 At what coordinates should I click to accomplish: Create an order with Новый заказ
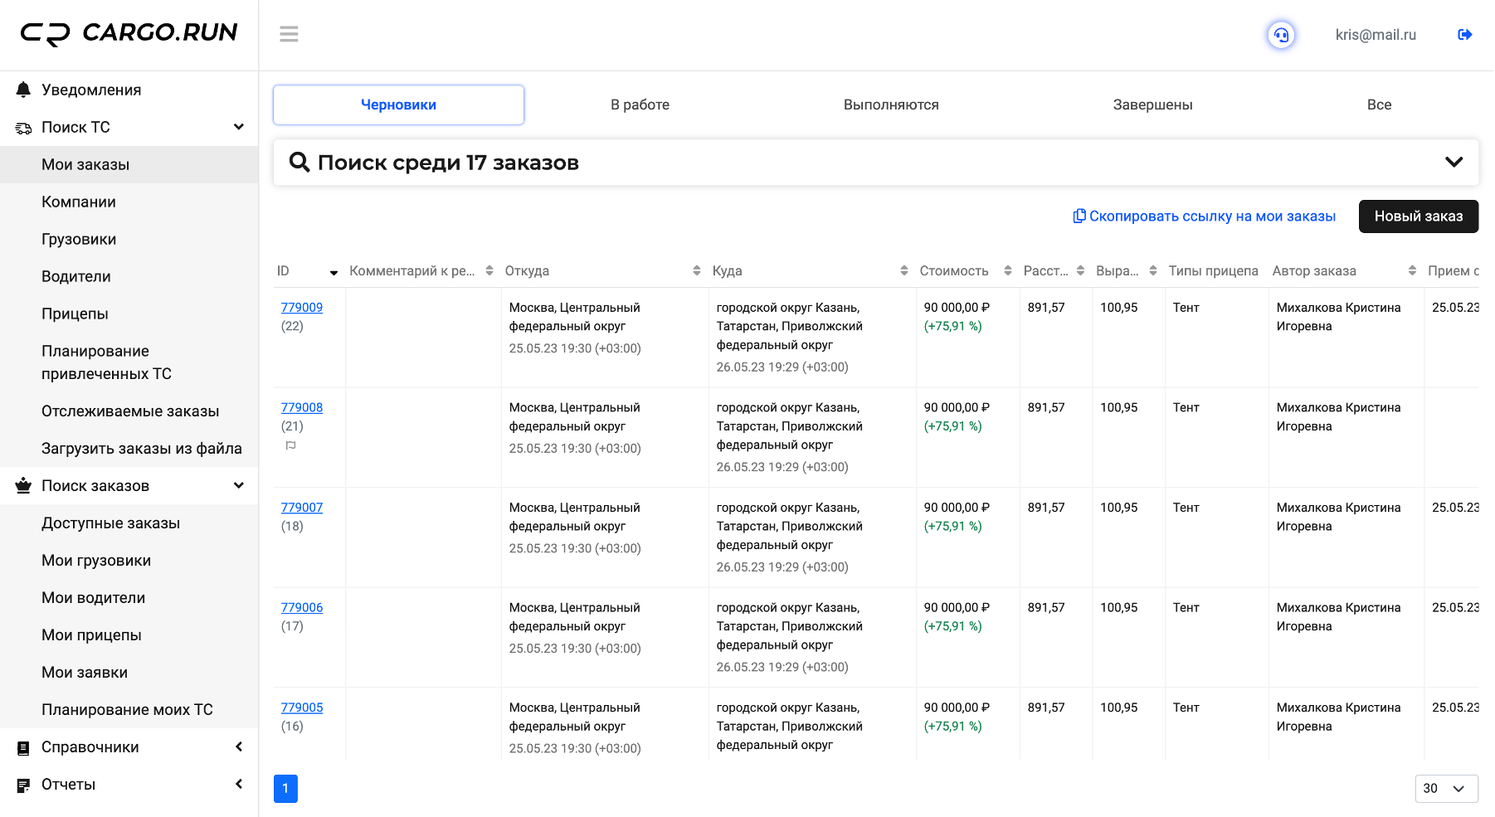(x=1418, y=216)
